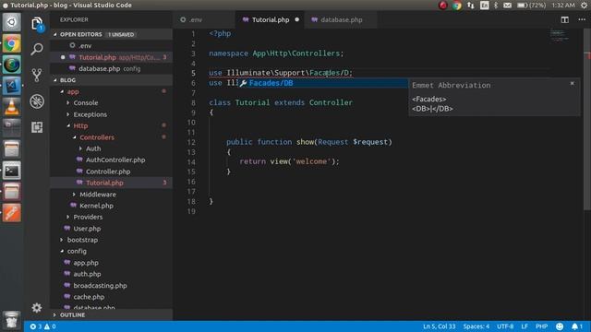
Task: Open the Ubuntu Dash search icon
Action: 12,22
